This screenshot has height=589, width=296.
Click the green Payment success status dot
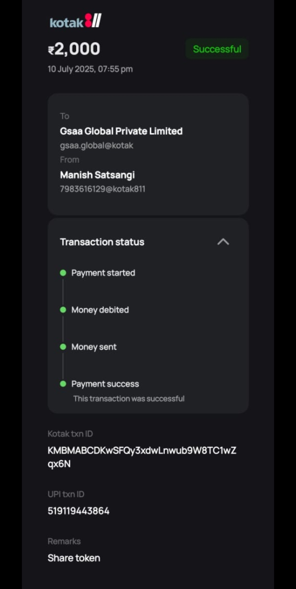[x=63, y=384]
